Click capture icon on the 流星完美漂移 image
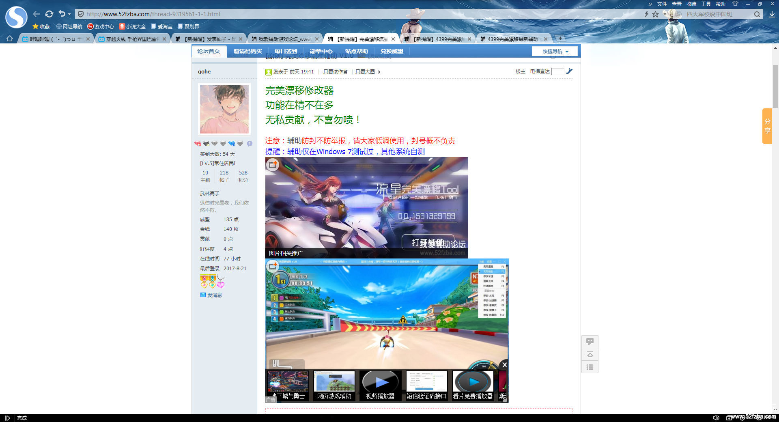The width and height of the screenshot is (779, 422). point(273,164)
